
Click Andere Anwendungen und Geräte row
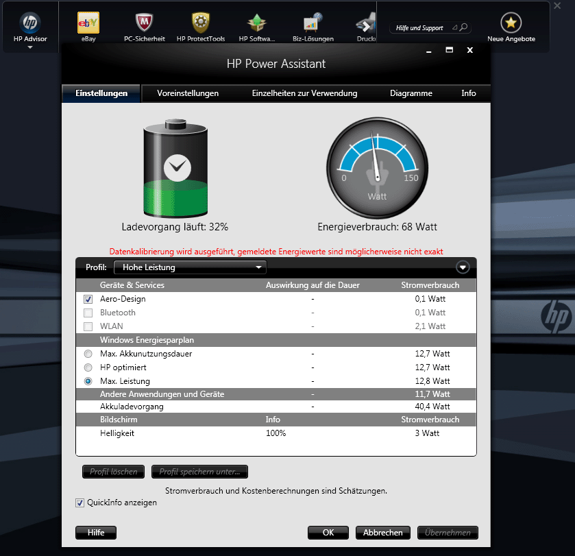click(x=276, y=394)
